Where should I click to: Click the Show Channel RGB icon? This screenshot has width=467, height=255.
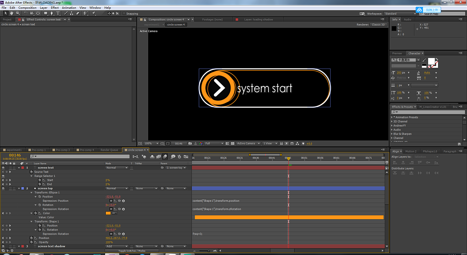201,143
